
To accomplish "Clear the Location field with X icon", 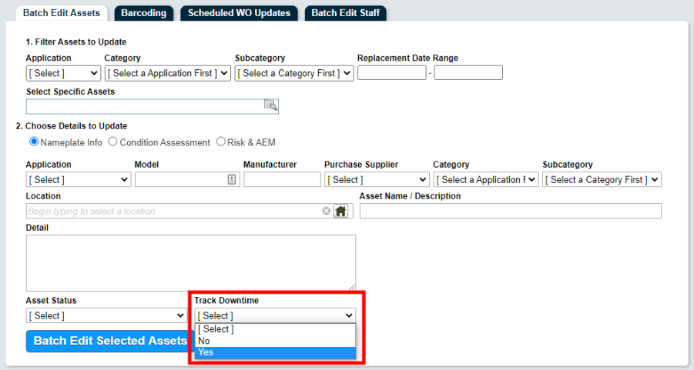I will [326, 211].
